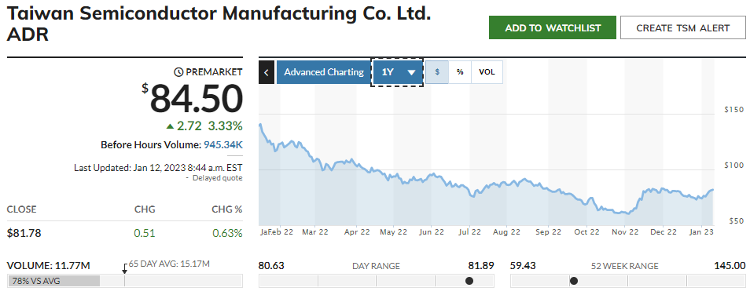Screen dimensions: 750x295
Task: Click the left chevron collapse chart icon
Action: click(267, 72)
